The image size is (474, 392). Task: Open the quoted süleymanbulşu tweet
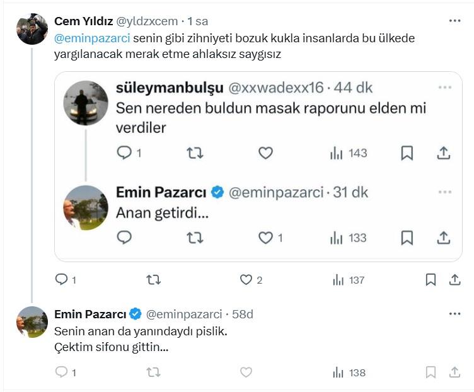click(x=271, y=118)
